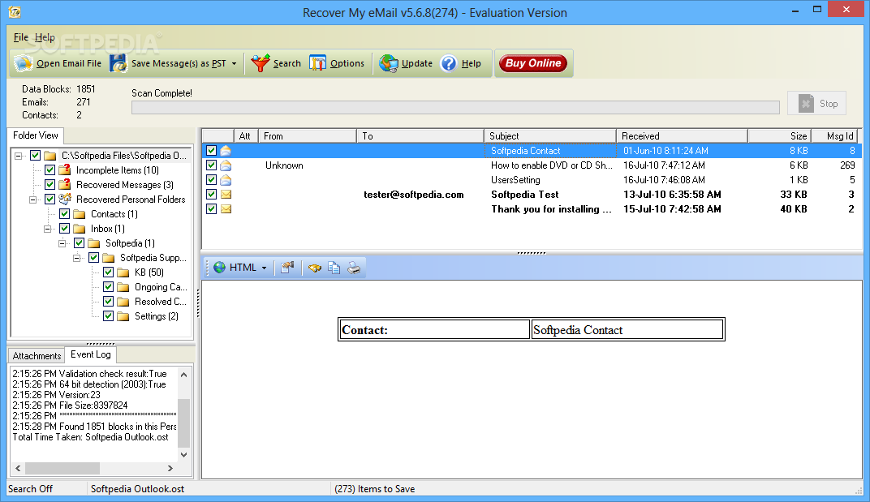The width and height of the screenshot is (870, 502).
Task: Click the Settings folder icon in tree
Action: 123,316
